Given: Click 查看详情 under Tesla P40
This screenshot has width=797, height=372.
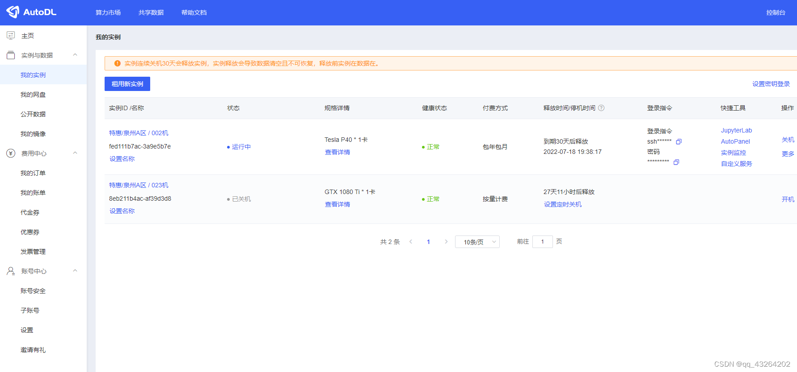Looking at the screenshot, I should (x=337, y=152).
